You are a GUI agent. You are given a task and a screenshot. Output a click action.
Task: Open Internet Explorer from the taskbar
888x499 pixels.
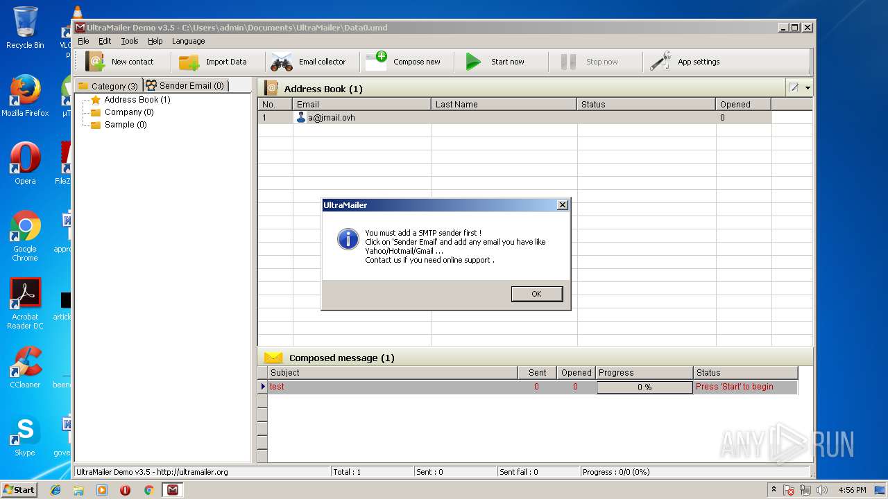55,490
